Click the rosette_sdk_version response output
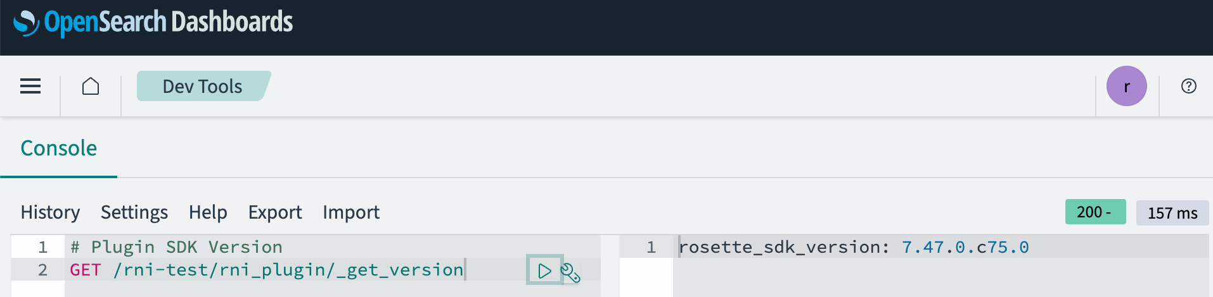The width and height of the screenshot is (1213, 297). coord(854,247)
